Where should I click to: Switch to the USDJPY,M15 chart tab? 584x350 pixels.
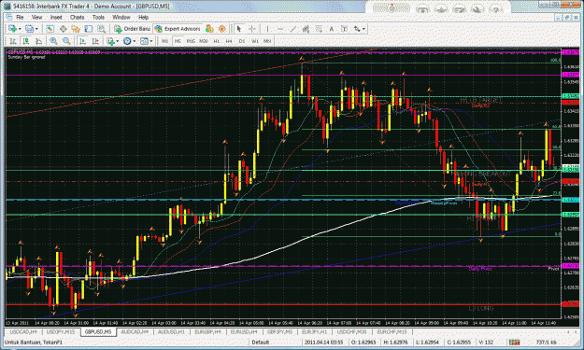[x=61, y=331]
